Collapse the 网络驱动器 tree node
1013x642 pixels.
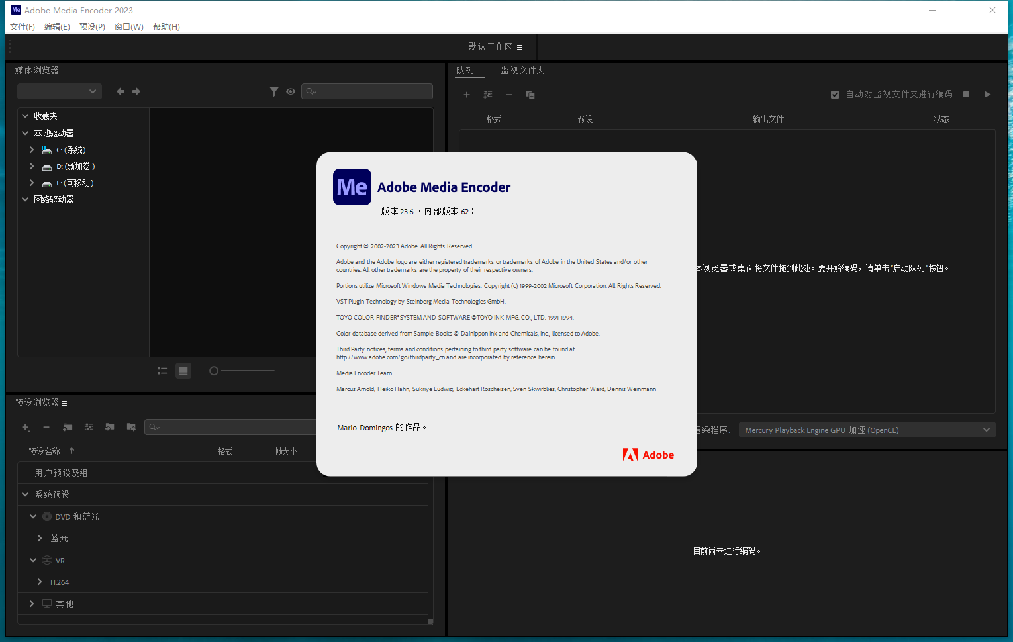pyautogui.click(x=25, y=199)
